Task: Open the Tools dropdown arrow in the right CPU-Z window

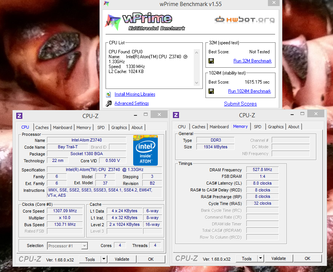Action: pyautogui.click(x=260, y=258)
